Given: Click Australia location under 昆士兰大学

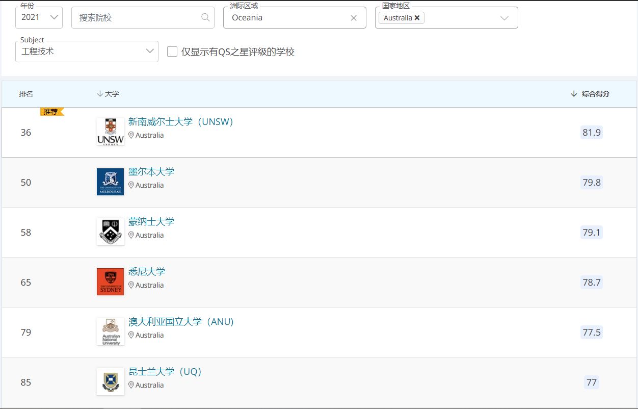Looking at the screenshot, I should click(x=146, y=386).
